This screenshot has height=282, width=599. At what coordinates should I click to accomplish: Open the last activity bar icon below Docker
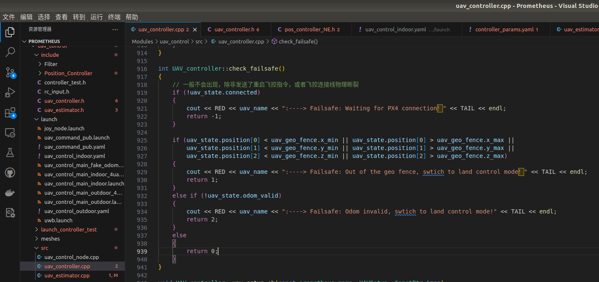10,213
